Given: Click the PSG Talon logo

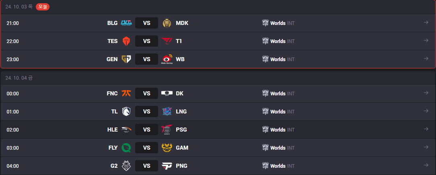Looking at the screenshot, I should click(x=167, y=130).
